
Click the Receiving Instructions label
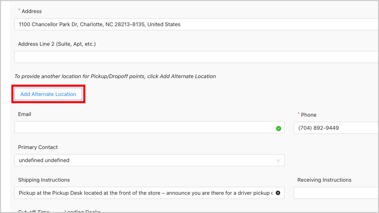click(x=324, y=180)
